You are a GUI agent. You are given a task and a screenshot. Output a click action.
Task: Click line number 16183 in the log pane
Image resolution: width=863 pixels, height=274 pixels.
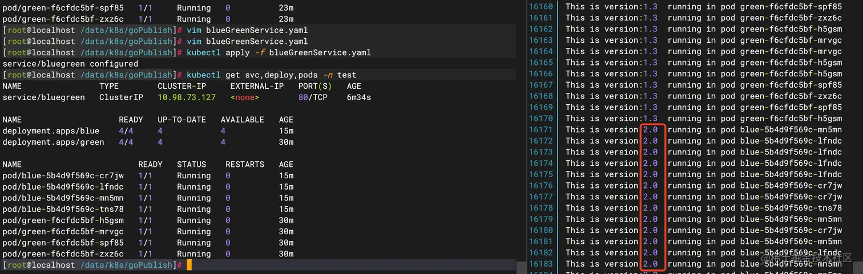[x=541, y=264]
